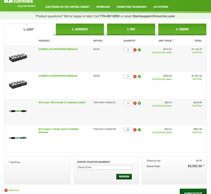Focus quantity field for article 56766
Image resolution: width=211 pixels, height=194 pixels.
128,76
